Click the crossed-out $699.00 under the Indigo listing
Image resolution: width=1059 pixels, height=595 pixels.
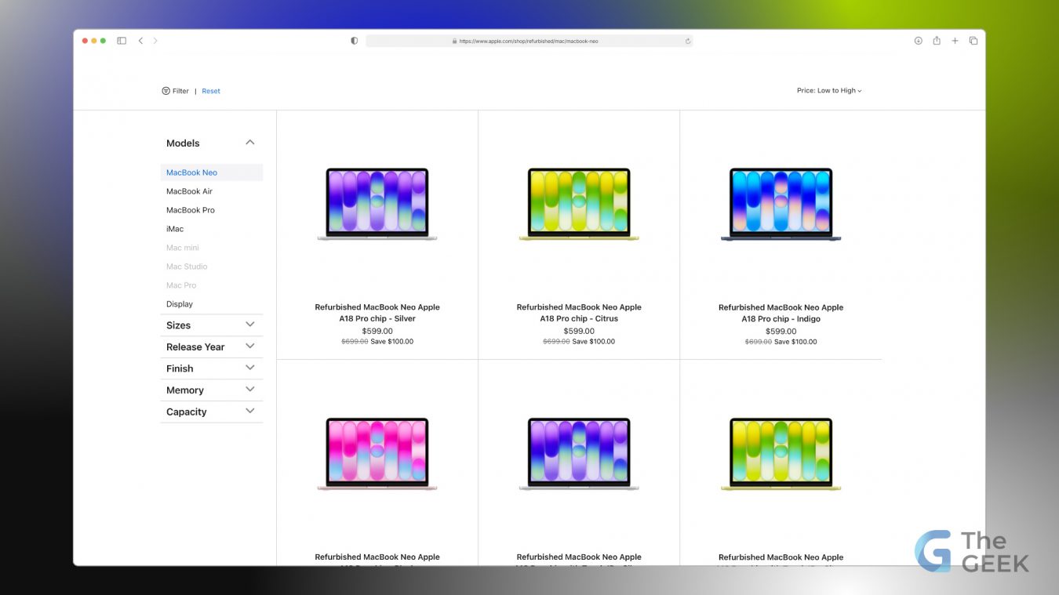(759, 342)
